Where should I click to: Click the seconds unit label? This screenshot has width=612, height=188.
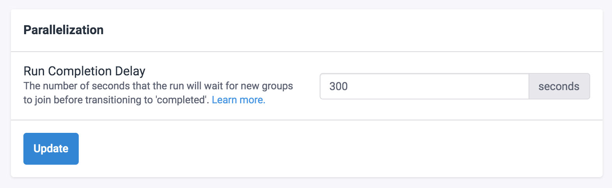(559, 86)
